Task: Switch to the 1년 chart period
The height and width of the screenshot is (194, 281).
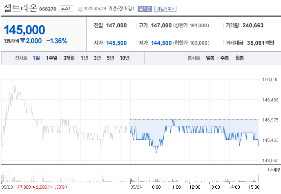Action: click(84, 58)
